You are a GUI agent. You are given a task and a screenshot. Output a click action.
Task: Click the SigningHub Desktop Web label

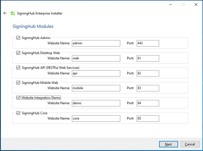pyautogui.click(x=41, y=53)
